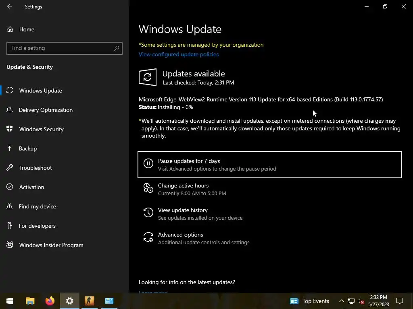Click the pause circle icon
This screenshot has width=413, height=309.
coord(148,163)
